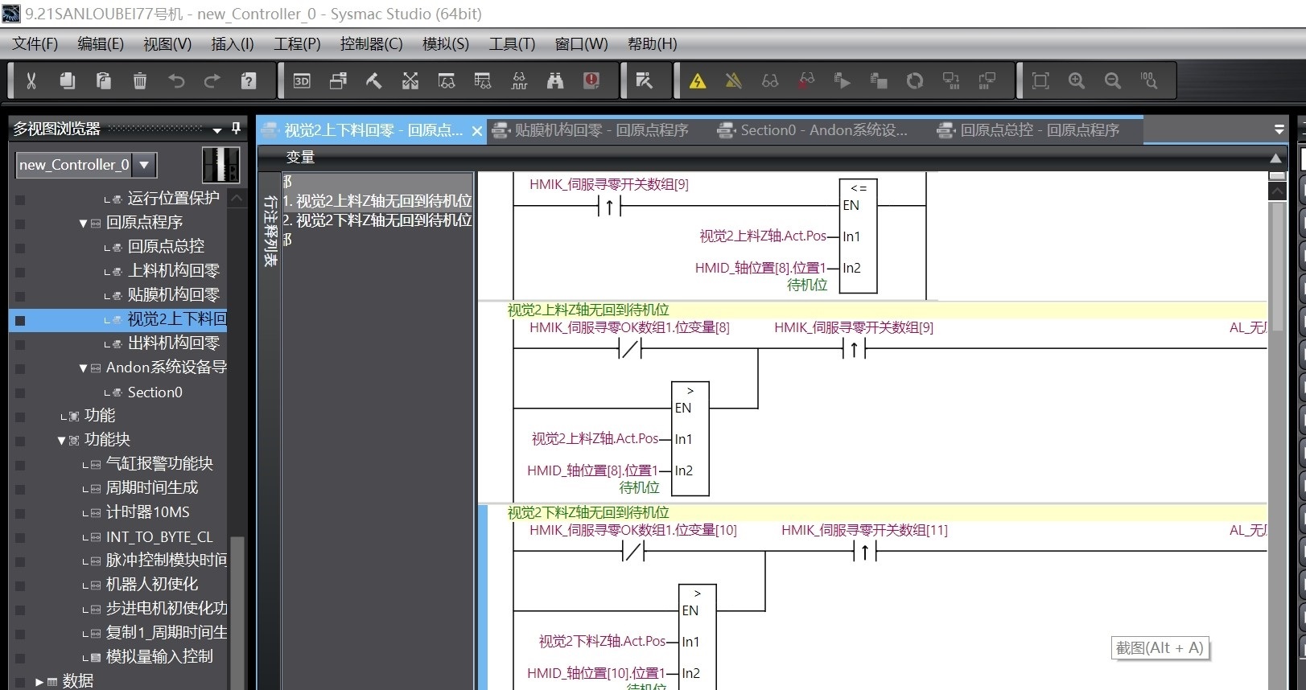Open the 多视图浏览器 panel options arrow
The width and height of the screenshot is (1306, 690).
pyautogui.click(x=217, y=129)
